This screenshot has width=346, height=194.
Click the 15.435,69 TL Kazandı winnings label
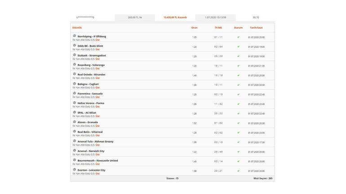coord(175,17)
